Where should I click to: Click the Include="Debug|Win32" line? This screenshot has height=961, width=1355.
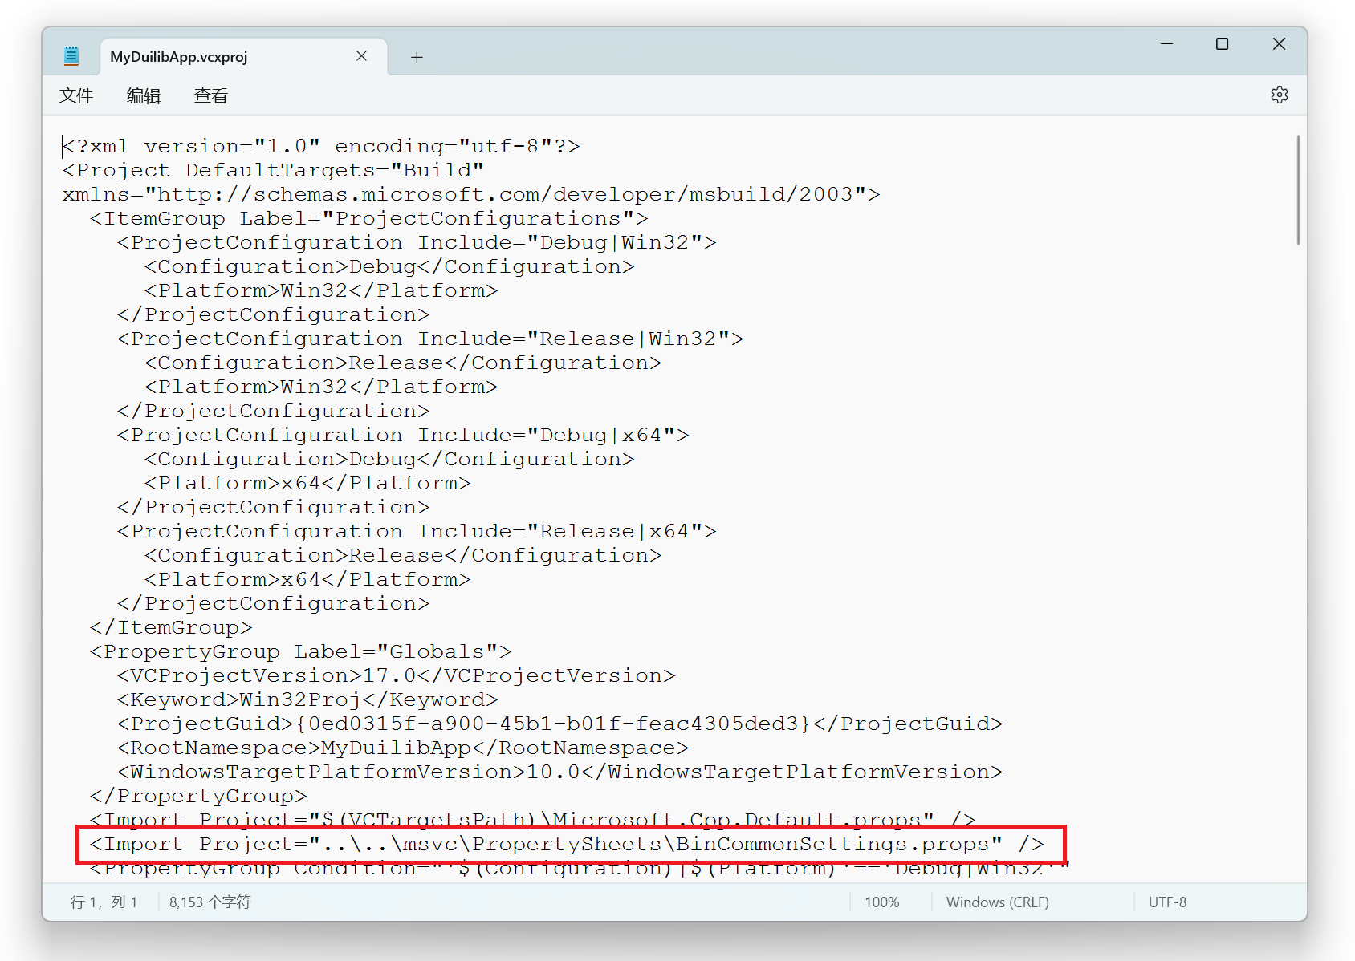(417, 242)
